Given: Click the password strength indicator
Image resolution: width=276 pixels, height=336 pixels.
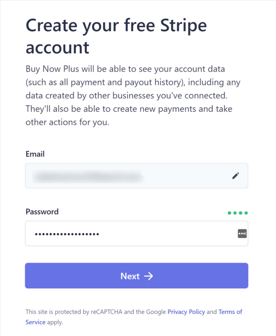Looking at the screenshot, I should click(x=238, y=213).
